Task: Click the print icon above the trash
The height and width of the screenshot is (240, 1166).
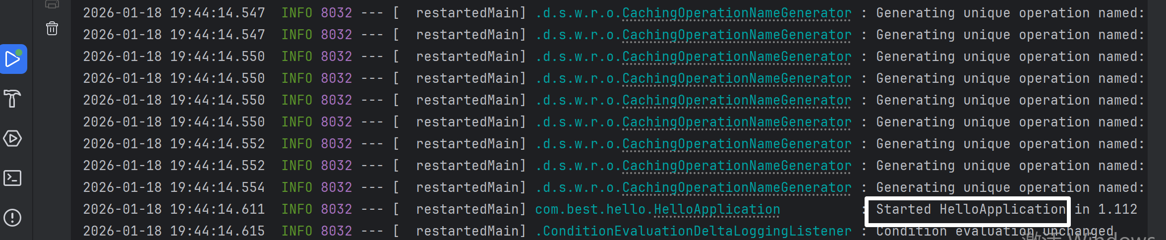Action: 52,4
